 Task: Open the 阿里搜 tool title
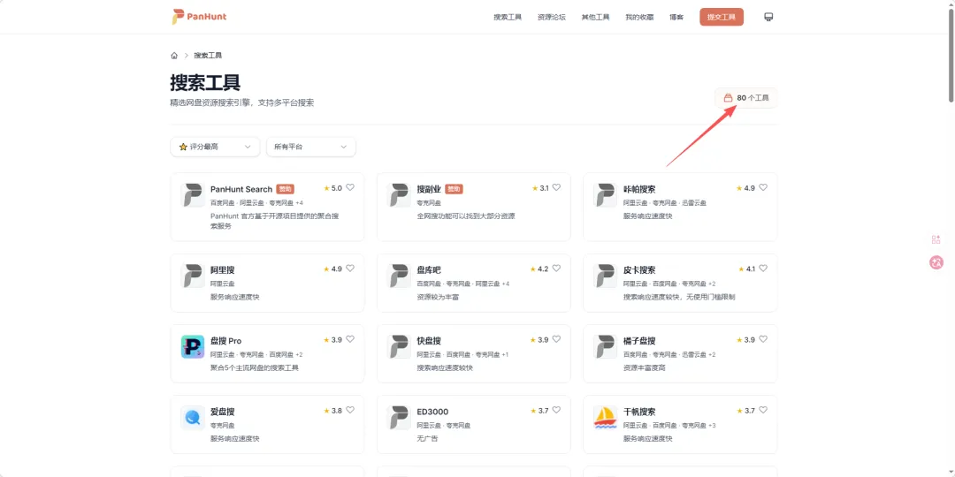pyautogui.click(x=222, y=269)
